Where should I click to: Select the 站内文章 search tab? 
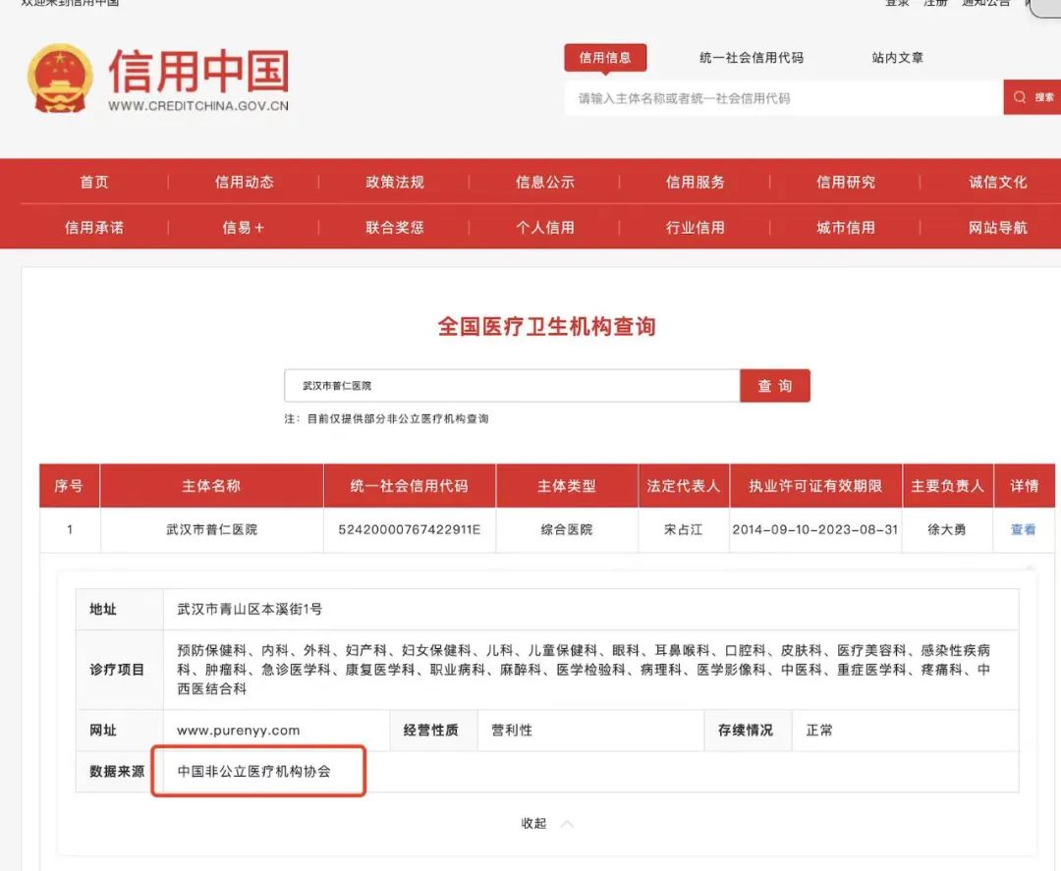click(897, 58)
